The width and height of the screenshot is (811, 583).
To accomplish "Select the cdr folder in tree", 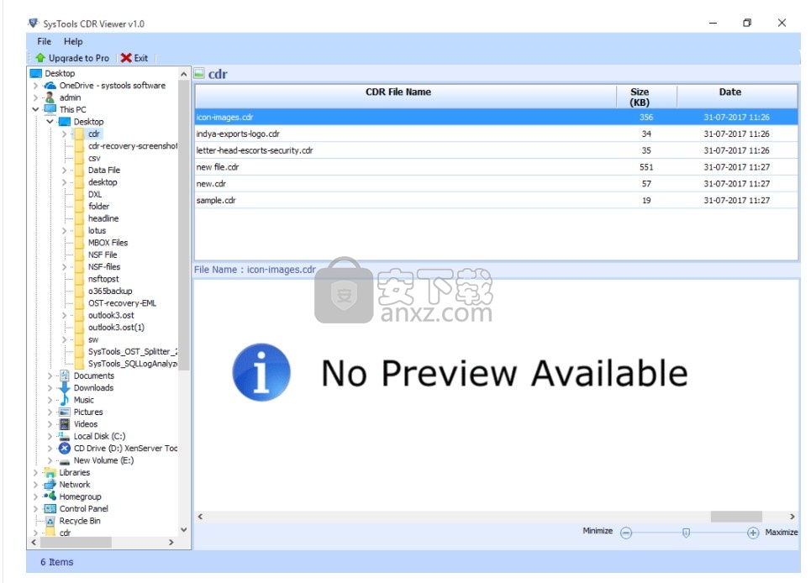I will (93, 134).
